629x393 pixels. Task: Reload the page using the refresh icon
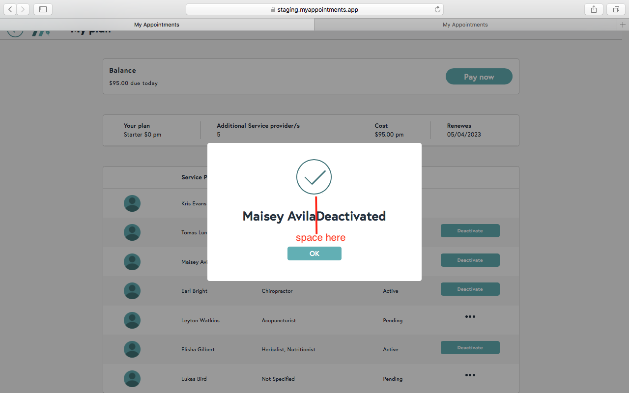pyautogui.click(x=437, y=9)
